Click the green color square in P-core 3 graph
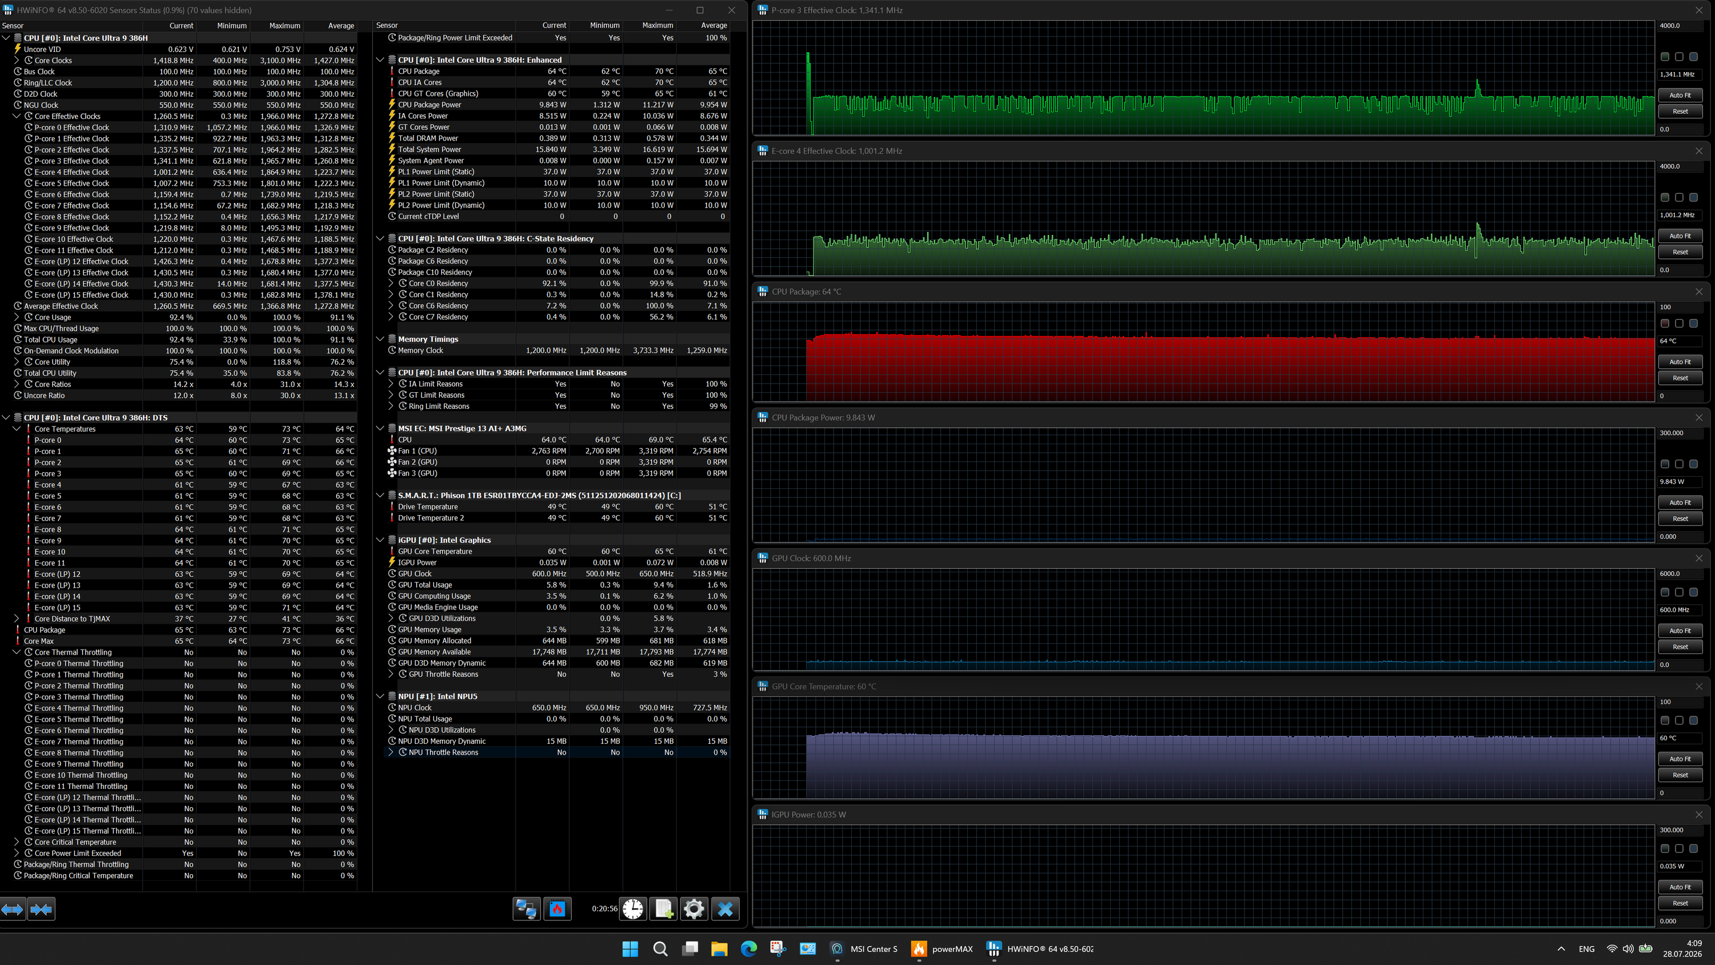Viewport: 1715px width, 965px height. 1664,57
